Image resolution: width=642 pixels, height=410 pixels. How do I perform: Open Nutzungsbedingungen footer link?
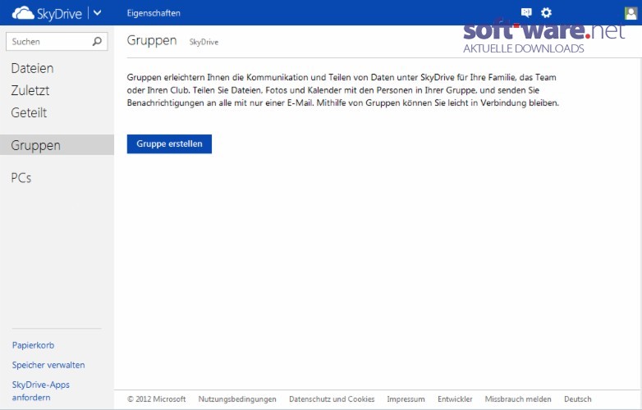pyautogui.click(x=237, y=399)
